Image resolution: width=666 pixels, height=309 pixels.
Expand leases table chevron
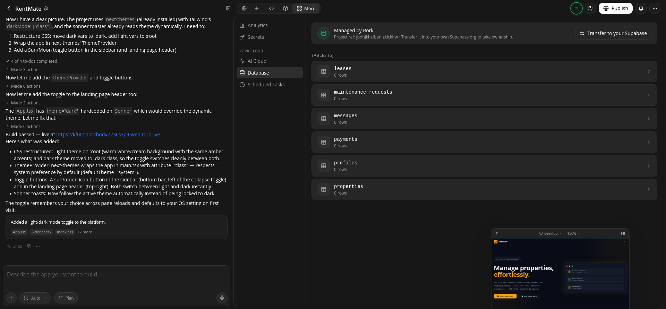point(649,71)
